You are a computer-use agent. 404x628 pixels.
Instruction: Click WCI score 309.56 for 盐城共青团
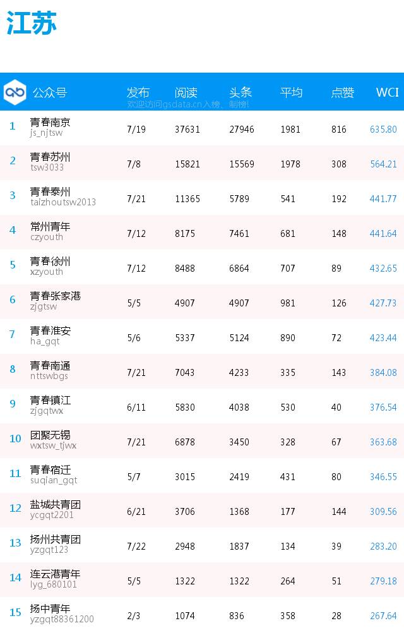[x=383, y=512]
